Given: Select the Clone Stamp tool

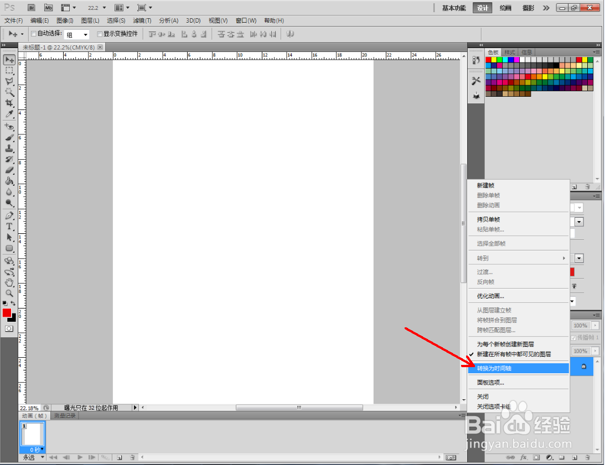Looking at the screenshot, I should (9, 148).
